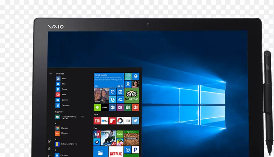Click the Power icon in Start sidebar

pos(49,155)
